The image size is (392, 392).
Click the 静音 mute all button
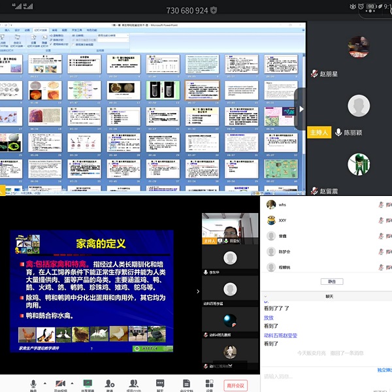(x=331, y=282)
